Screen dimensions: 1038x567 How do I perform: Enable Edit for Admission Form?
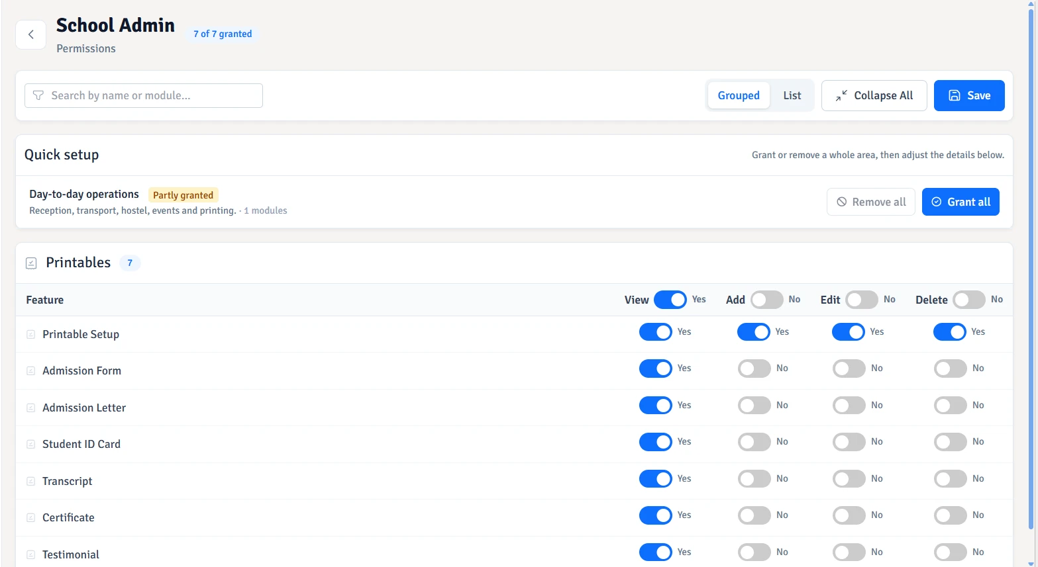[x=849, y=369]
